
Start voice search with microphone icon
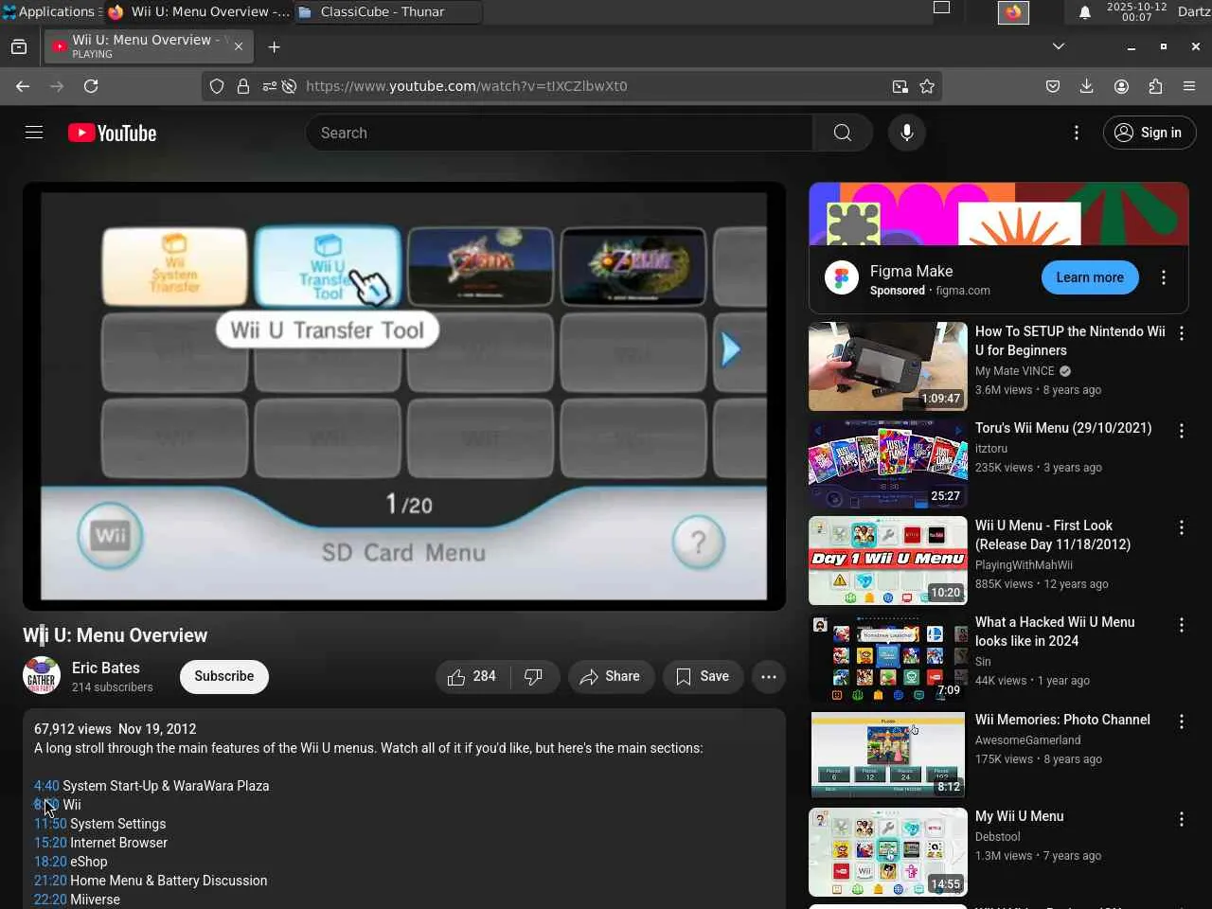pos(906,133)
